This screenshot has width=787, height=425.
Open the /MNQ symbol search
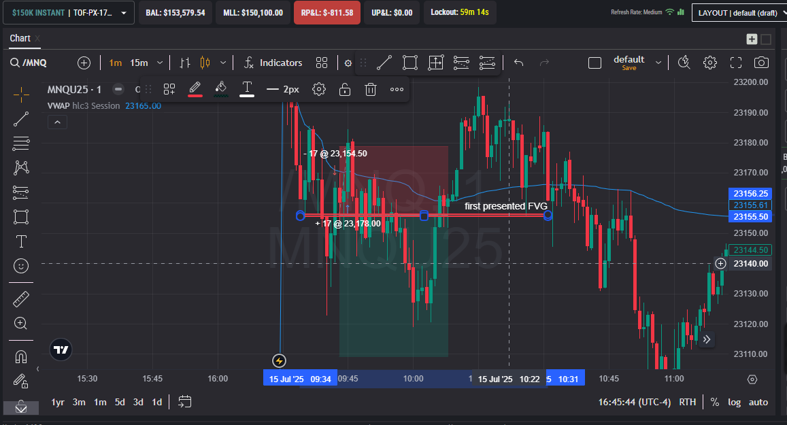click(29, 63)
